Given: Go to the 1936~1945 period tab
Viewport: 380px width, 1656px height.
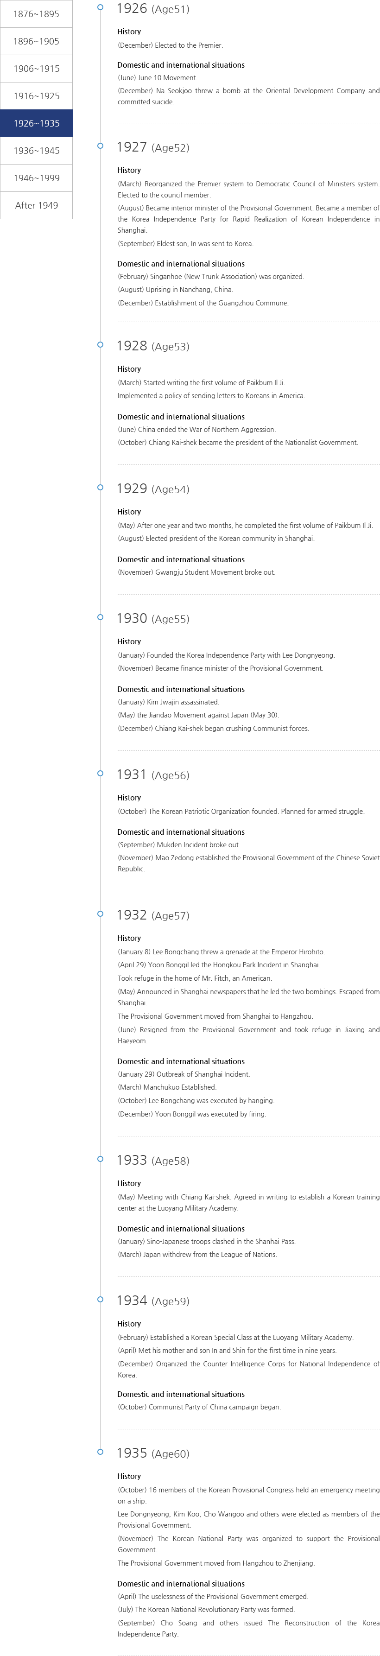Looking at the screenshot, I should (x=36, y=151).
